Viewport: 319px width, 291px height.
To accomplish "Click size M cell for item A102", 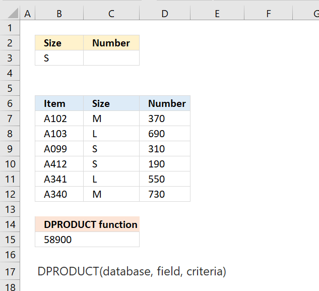I will coord(111,119).
